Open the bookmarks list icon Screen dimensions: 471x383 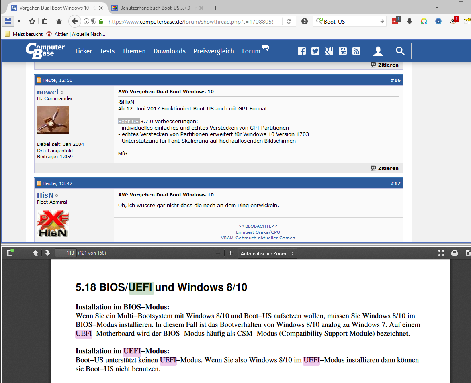45,21
